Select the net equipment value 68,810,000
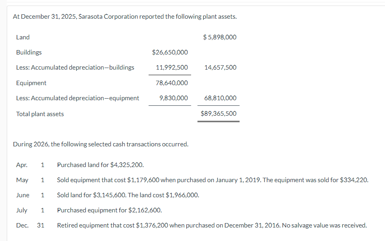 [x=221, y=98]
